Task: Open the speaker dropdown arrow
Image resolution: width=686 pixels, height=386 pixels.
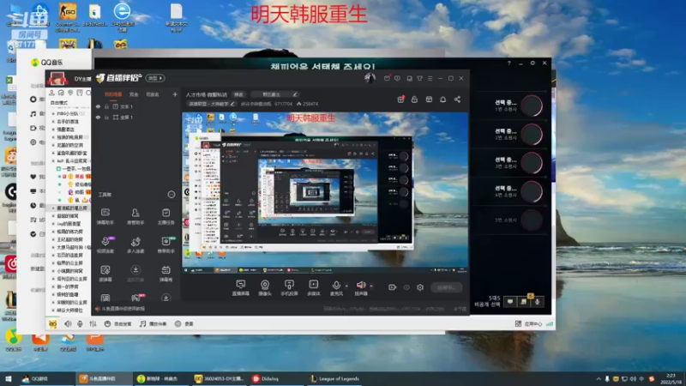Action: pyautogui.click(x=371, y=286)
